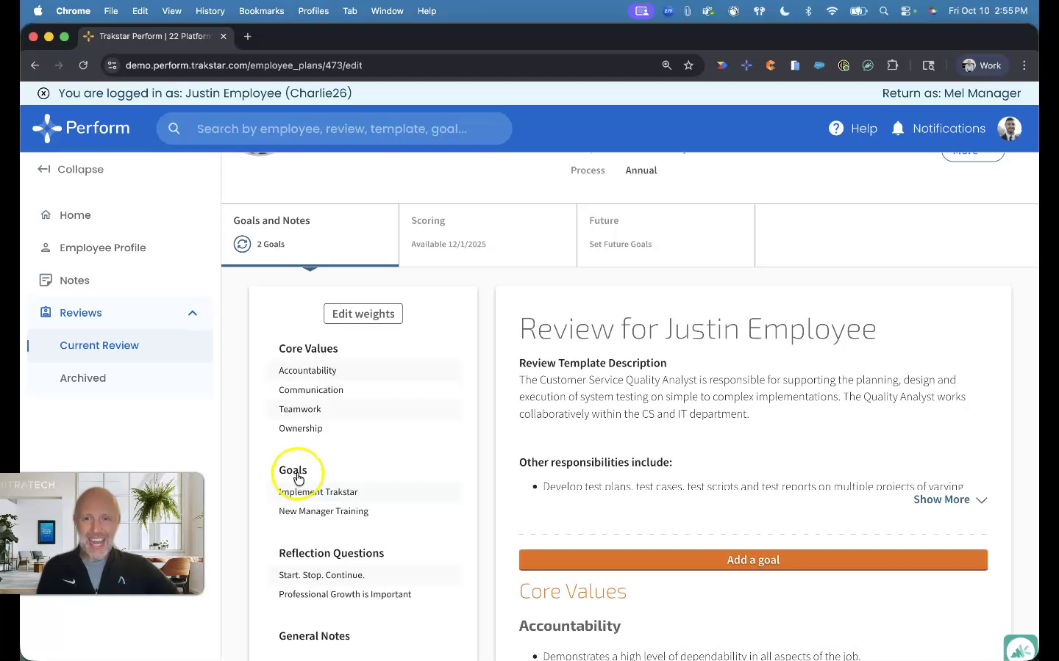
Task: Open Chrome Extensions puzzle icon
Action: 893,65
